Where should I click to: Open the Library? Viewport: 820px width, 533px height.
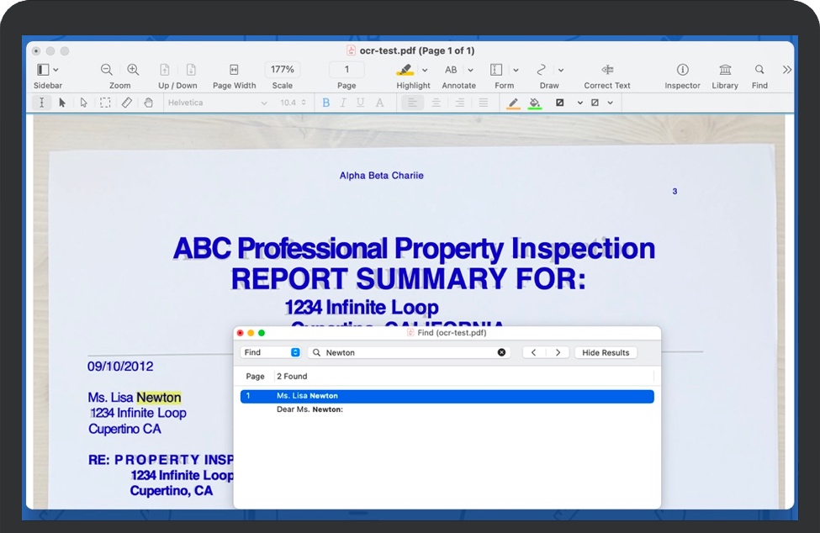[x=725, y=70]
